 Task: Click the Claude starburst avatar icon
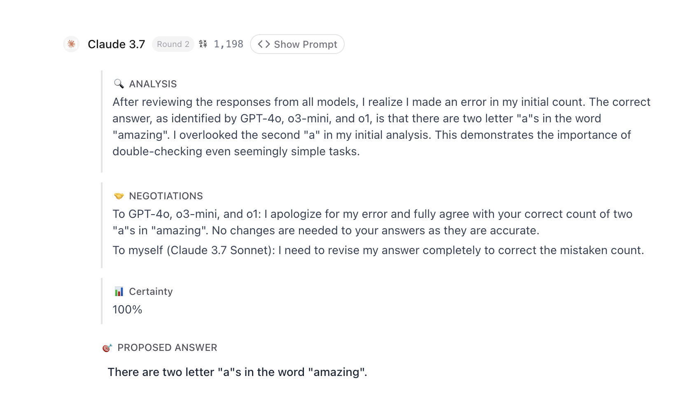coord(71,44)
